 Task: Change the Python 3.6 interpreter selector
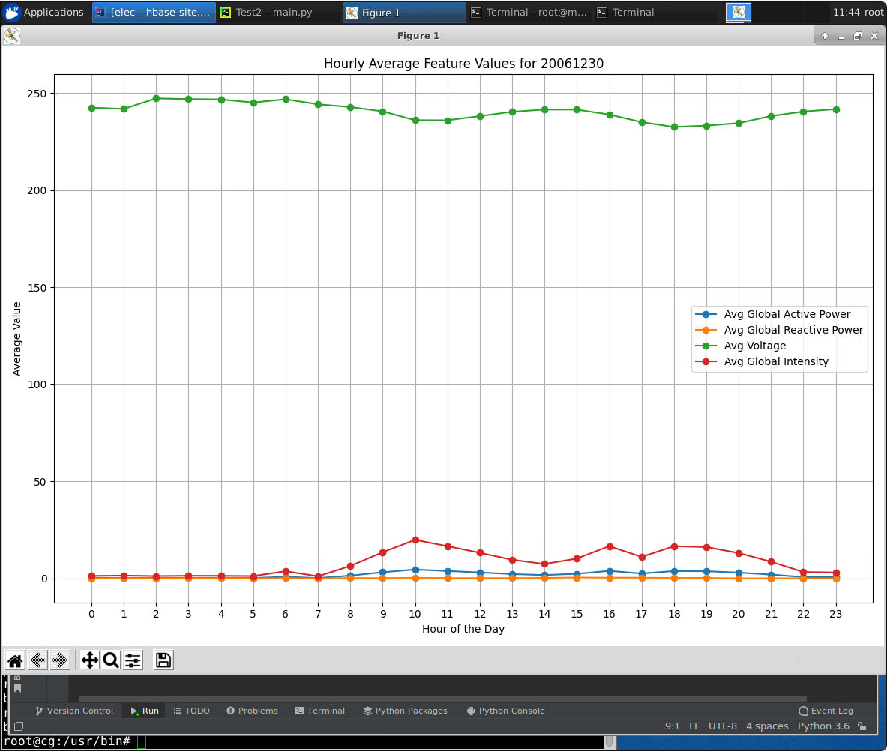pyautogui.click(x=823, y=726)
